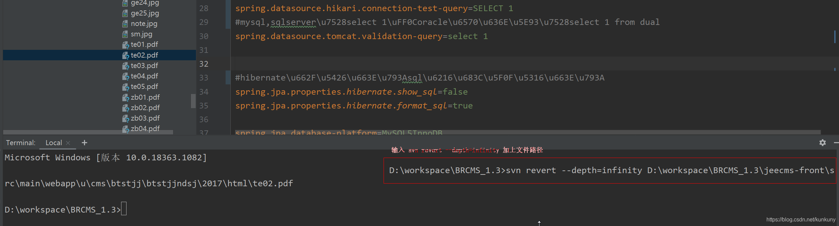Screen dimensions: 839x226
Task: Click line number 35 in gutter
Action: pyautogui.click(x=204, y=106)
